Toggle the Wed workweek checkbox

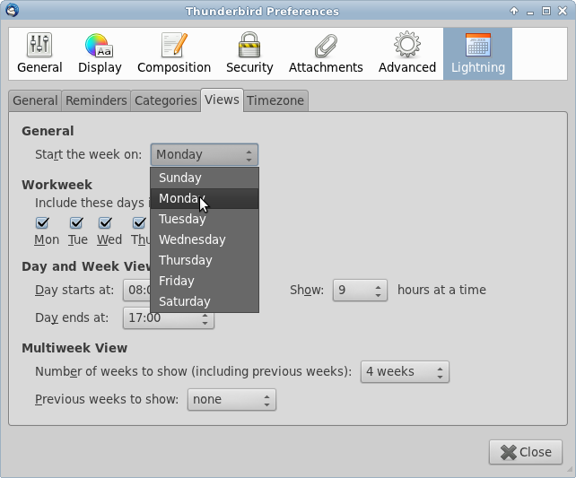pos(105,222)
